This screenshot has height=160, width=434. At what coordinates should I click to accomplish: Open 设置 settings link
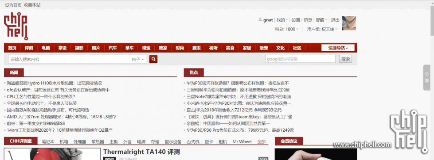(x=296, y=20)
